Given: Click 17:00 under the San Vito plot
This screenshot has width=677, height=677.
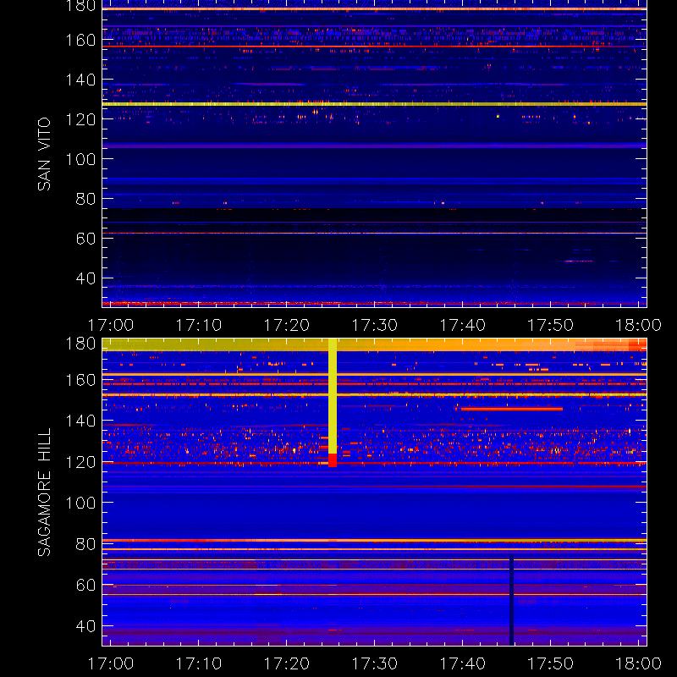Looking at the screenshot, I should [111, 325].
